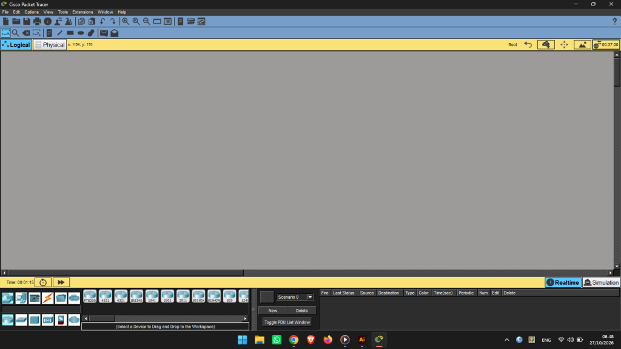Click the Power Cycle Devices button
Viewport: 621px width, 349px height.
[43, 282]
